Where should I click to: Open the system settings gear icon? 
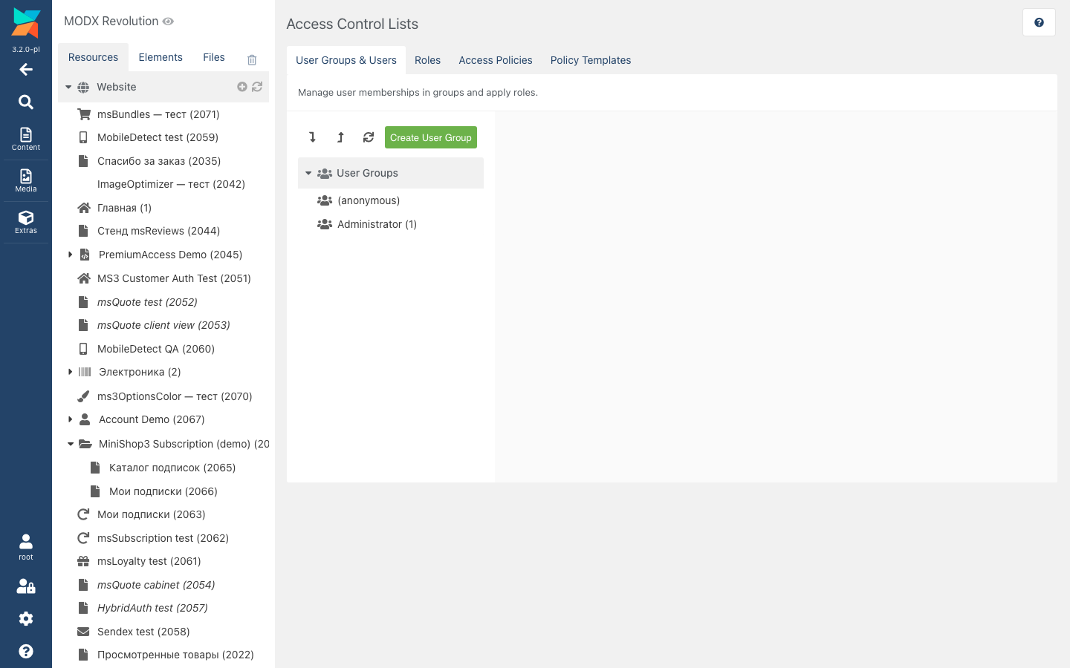pos(26,619)
